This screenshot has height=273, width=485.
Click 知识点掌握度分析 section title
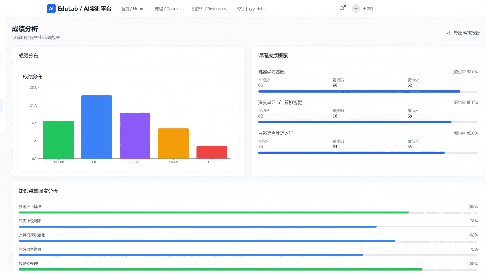pos(38,191)
